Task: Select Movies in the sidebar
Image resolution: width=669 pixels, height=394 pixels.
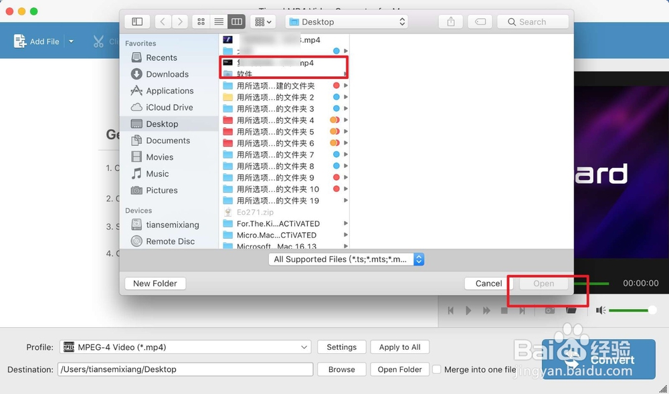Action: (159, 157)
